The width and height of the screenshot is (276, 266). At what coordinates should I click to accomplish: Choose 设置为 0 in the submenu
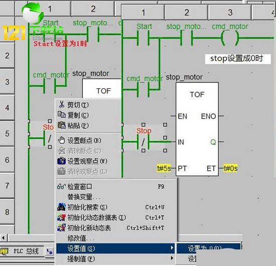209,246
